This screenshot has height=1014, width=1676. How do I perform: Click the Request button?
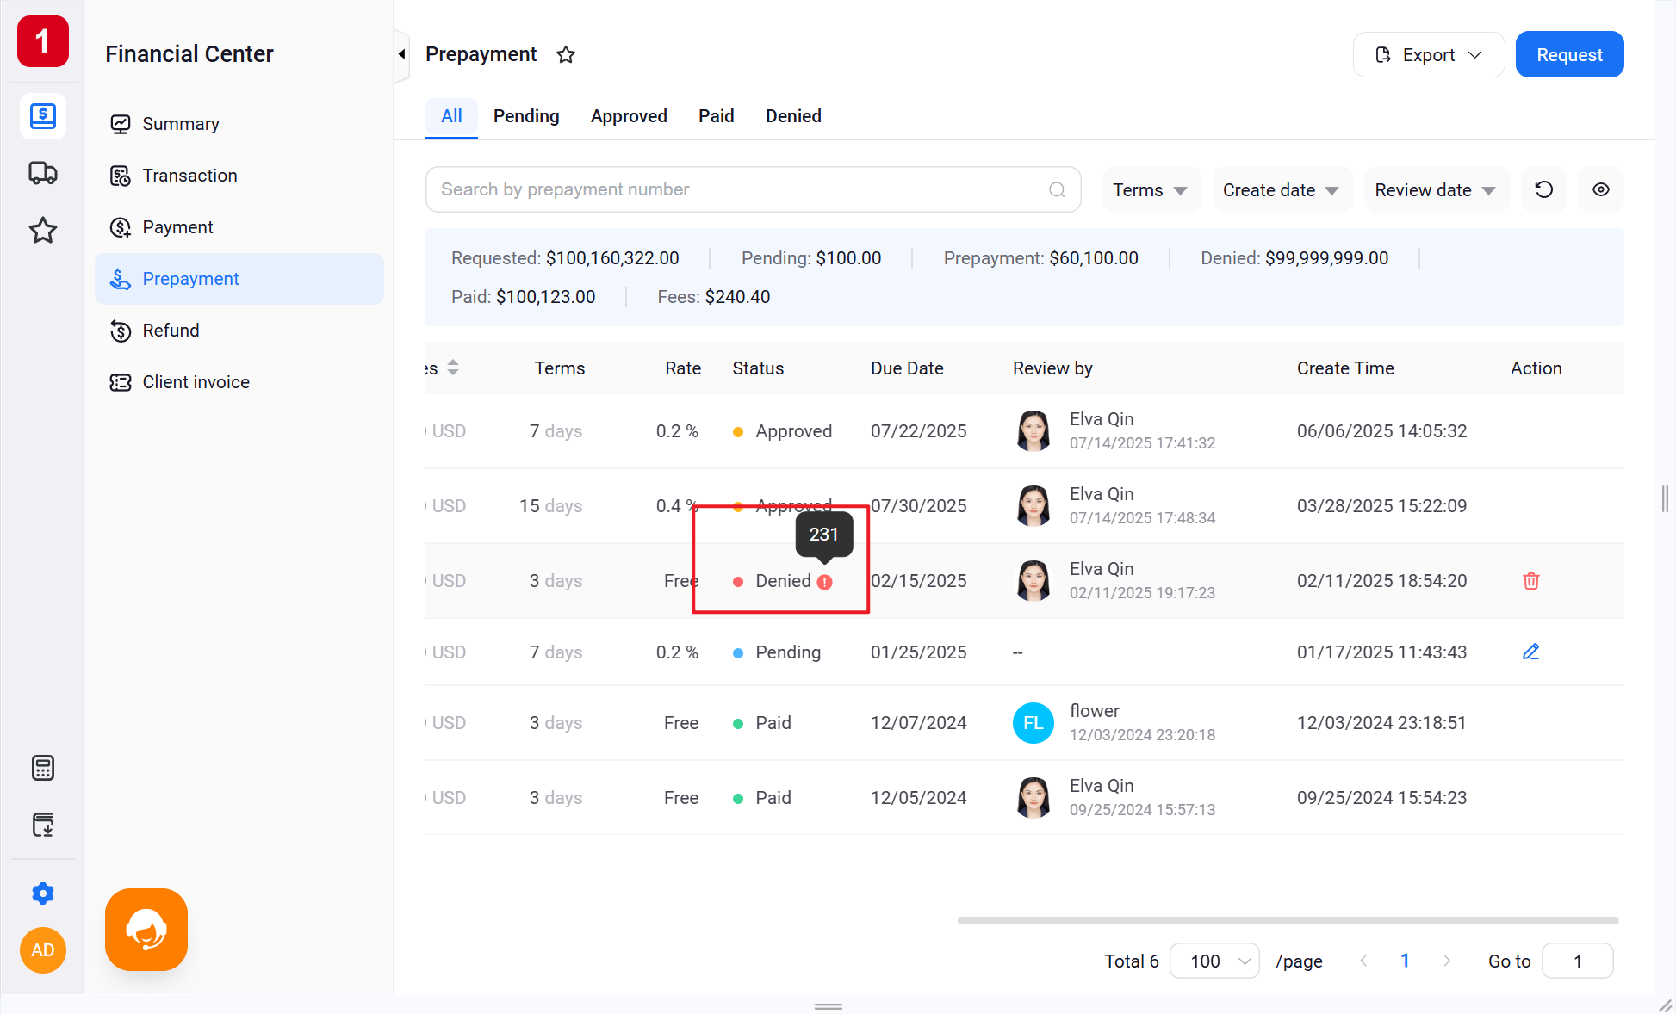[x=1569, y=55]
